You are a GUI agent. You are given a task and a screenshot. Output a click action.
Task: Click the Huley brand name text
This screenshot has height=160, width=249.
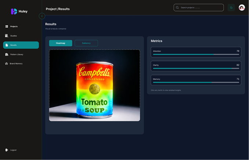click(x=23, y=11)
